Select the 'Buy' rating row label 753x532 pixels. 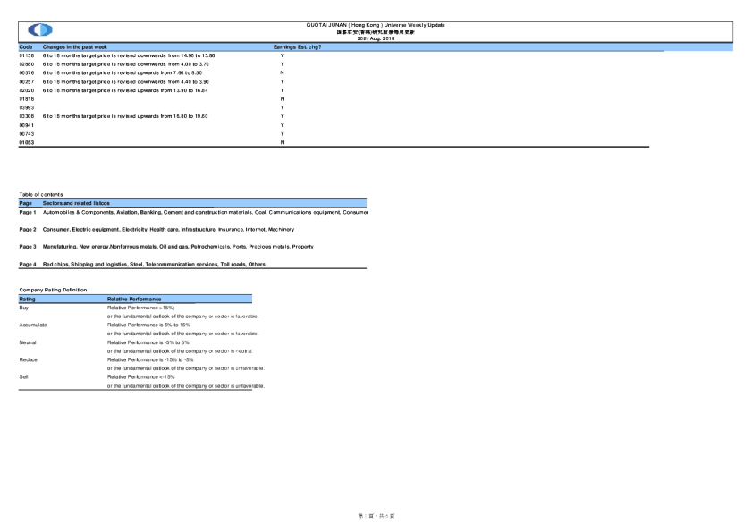tap(24, 308)
